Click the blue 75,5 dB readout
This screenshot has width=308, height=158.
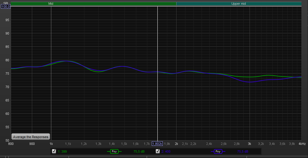click(x=243, y=151)
